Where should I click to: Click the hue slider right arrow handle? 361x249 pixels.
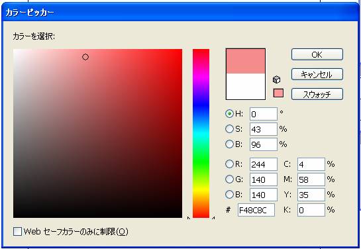pos(213,218)
